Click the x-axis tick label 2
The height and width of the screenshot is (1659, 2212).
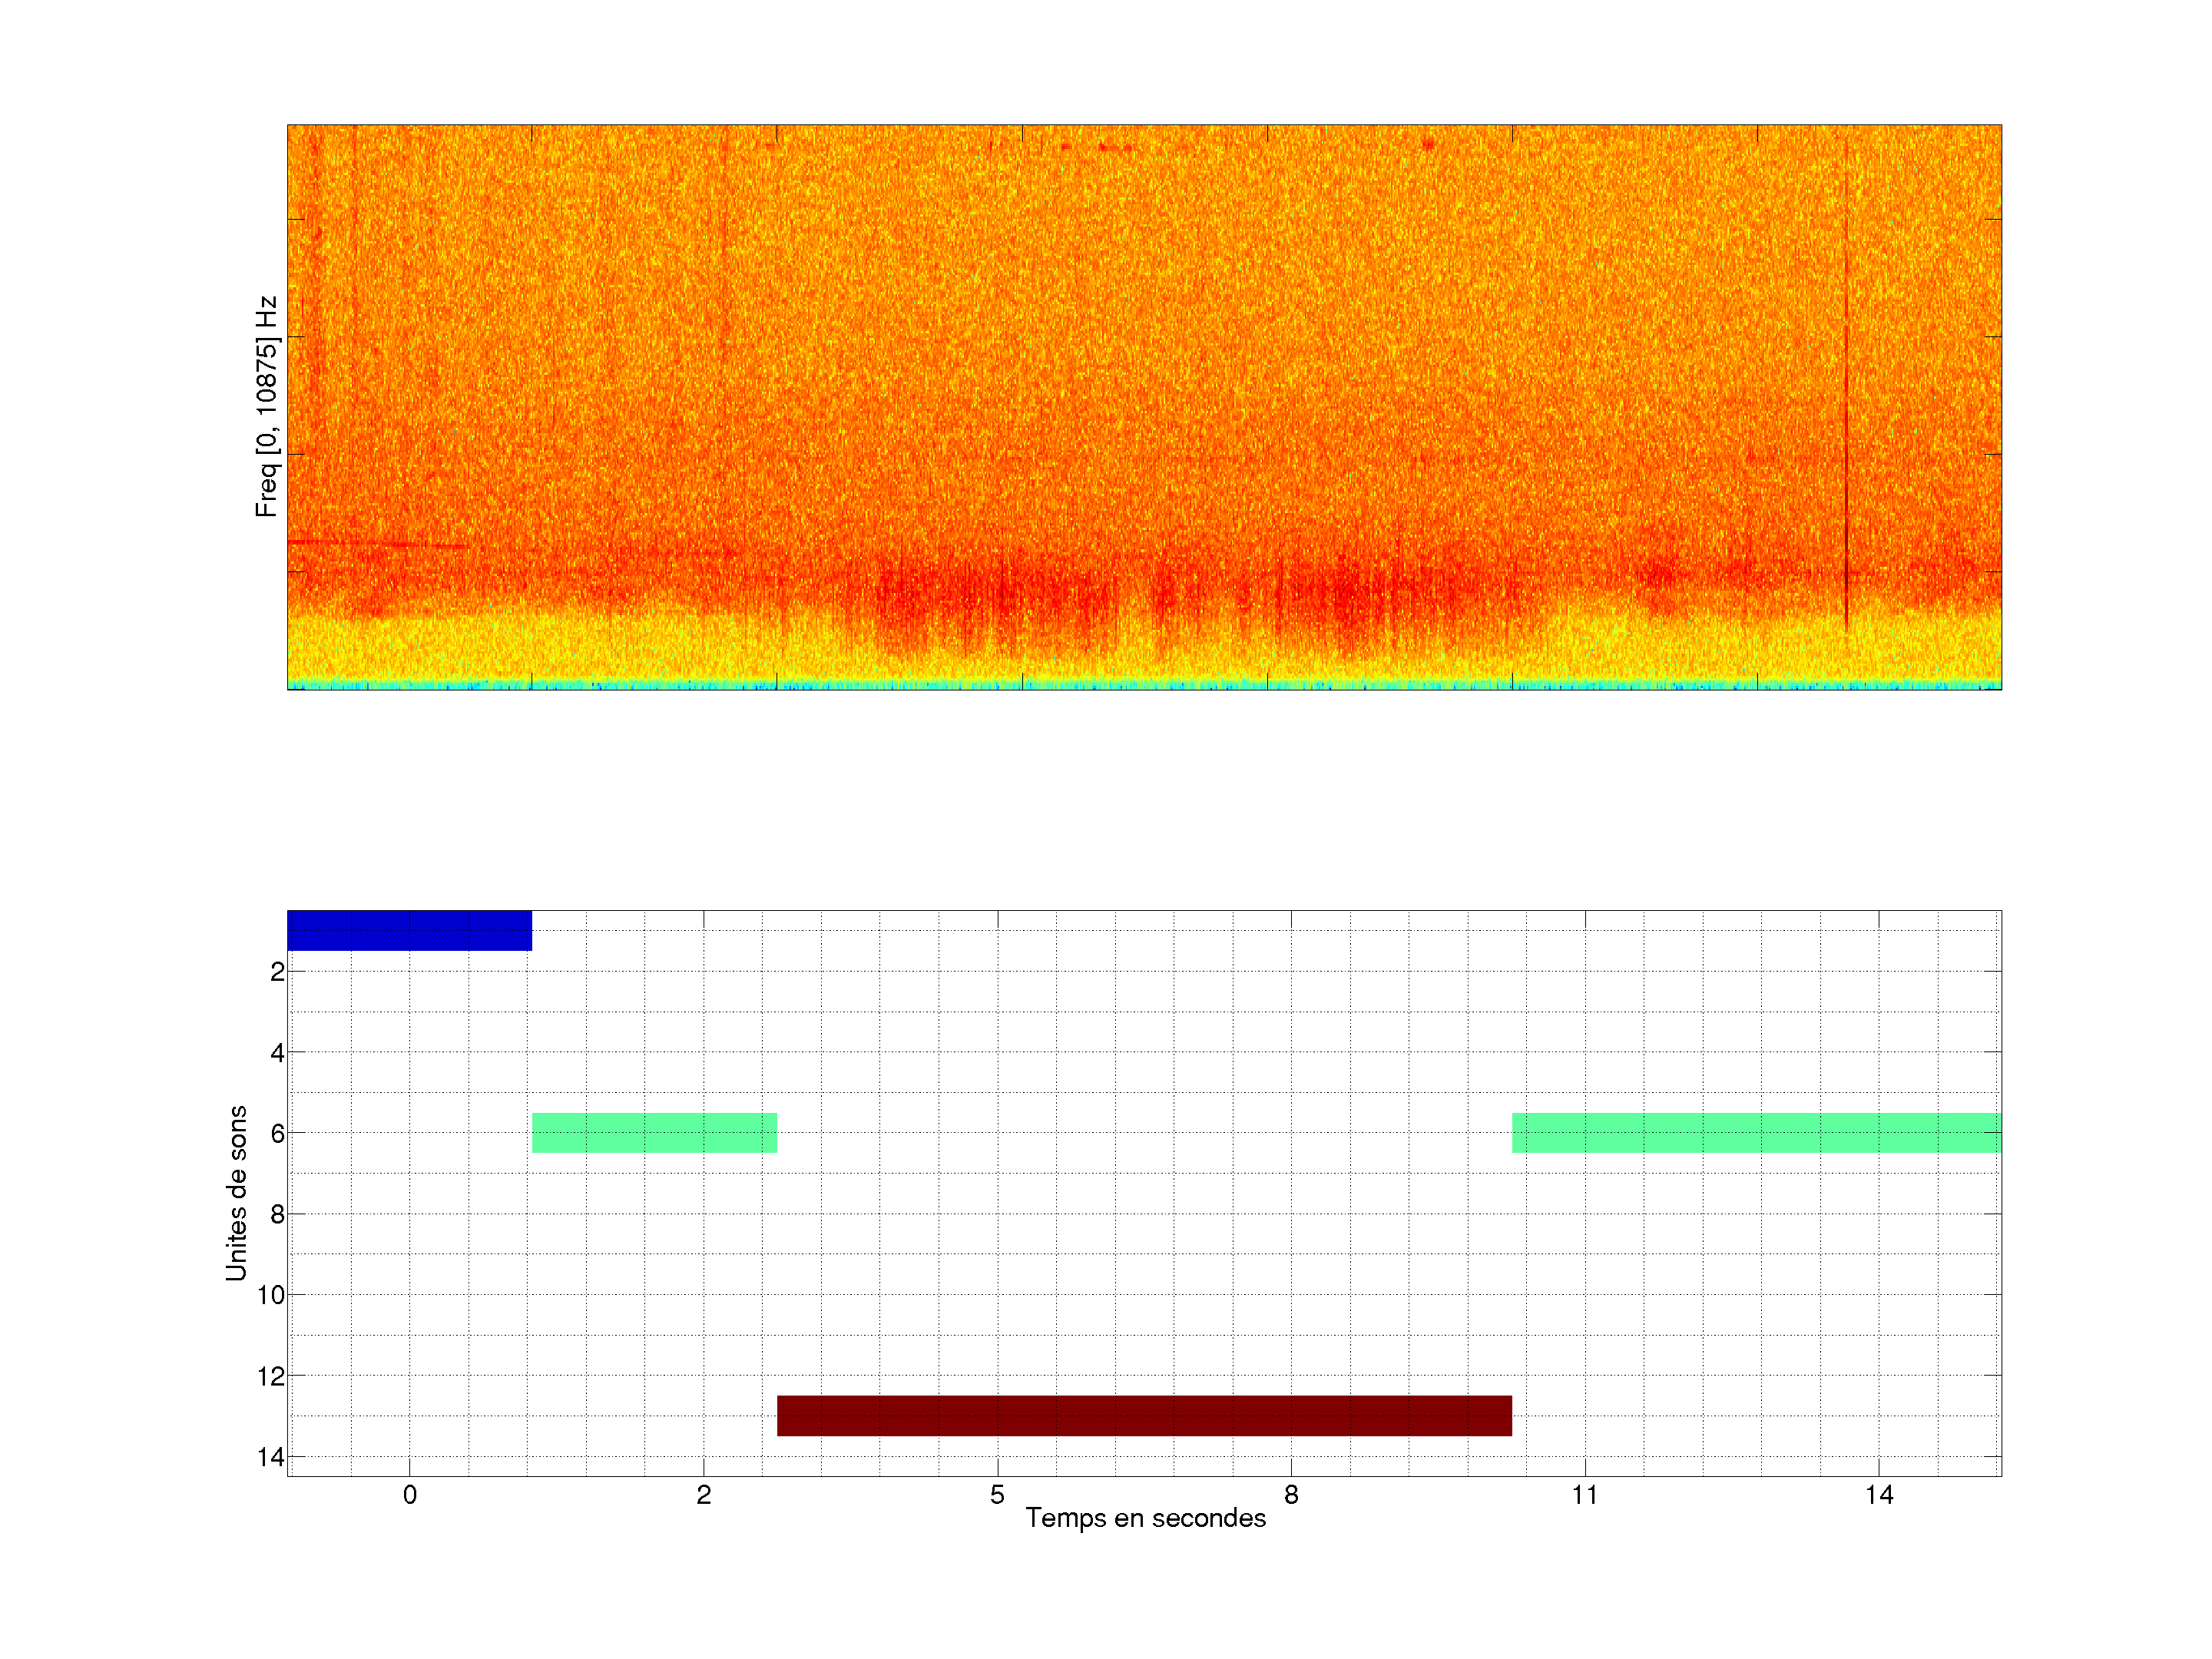(703, 1495)
